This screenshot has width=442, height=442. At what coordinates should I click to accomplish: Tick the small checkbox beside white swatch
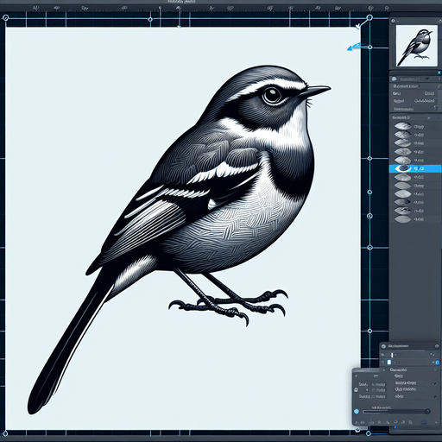(x=382, y=363)
